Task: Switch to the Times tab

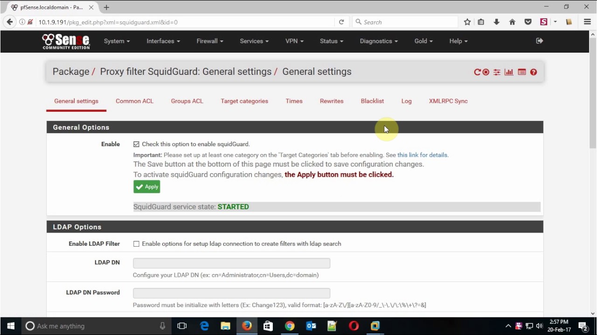Action: click(x=294, y=101)
